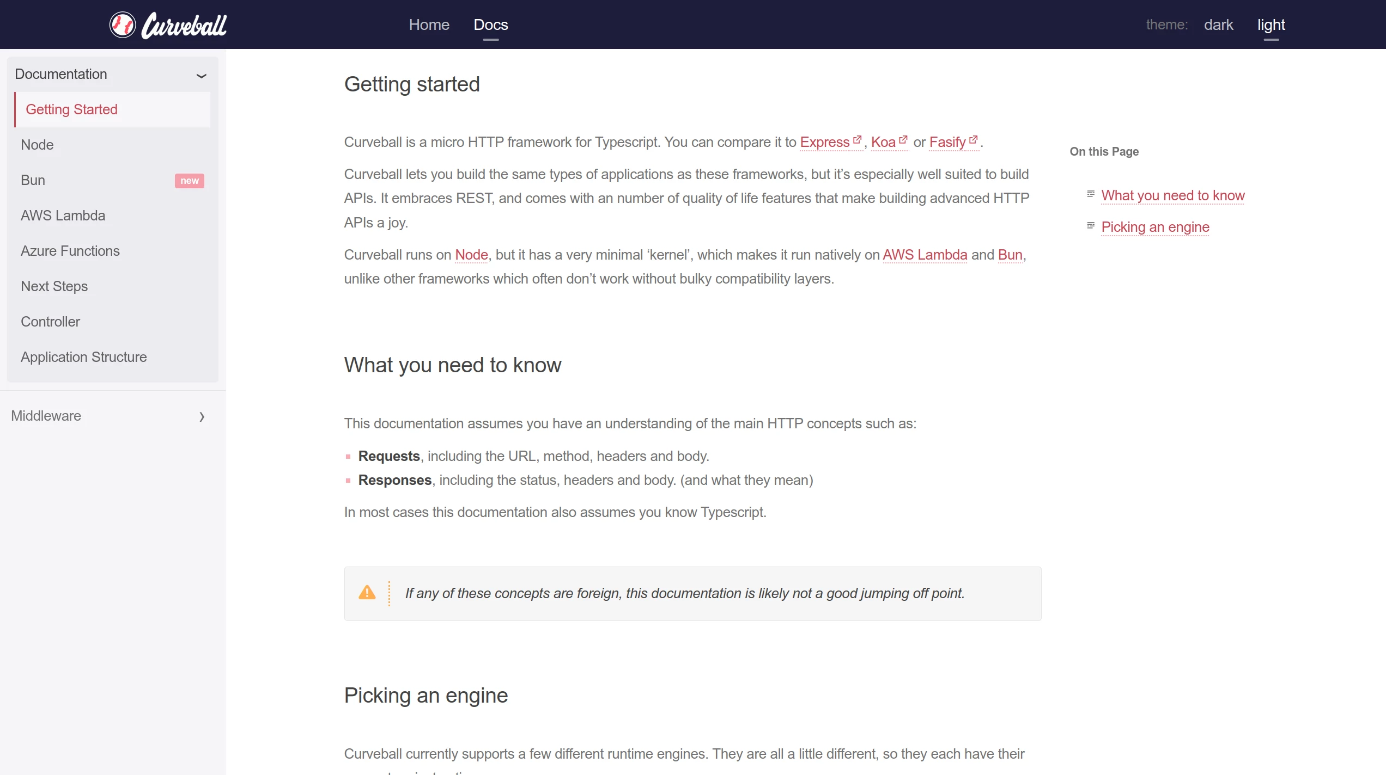1386x775 pixels.
Task: Switch theme to light
Action: [1271, 24]
